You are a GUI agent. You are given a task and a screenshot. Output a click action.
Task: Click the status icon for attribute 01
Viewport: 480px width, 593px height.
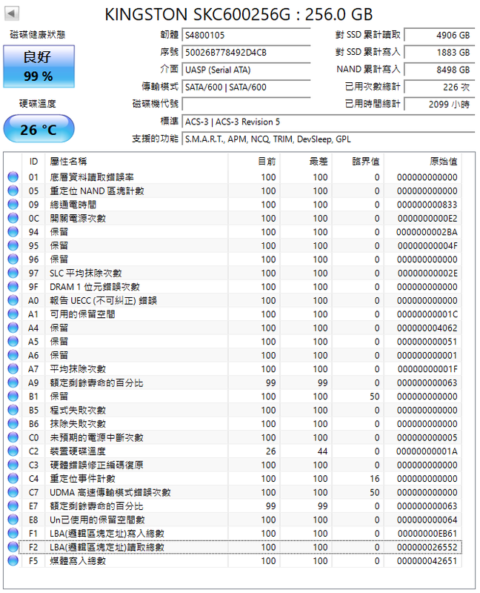13,176
